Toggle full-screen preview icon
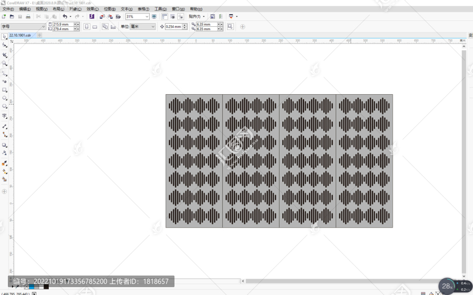The height and width of the screenshot is (295, 473). coord(154,17)
